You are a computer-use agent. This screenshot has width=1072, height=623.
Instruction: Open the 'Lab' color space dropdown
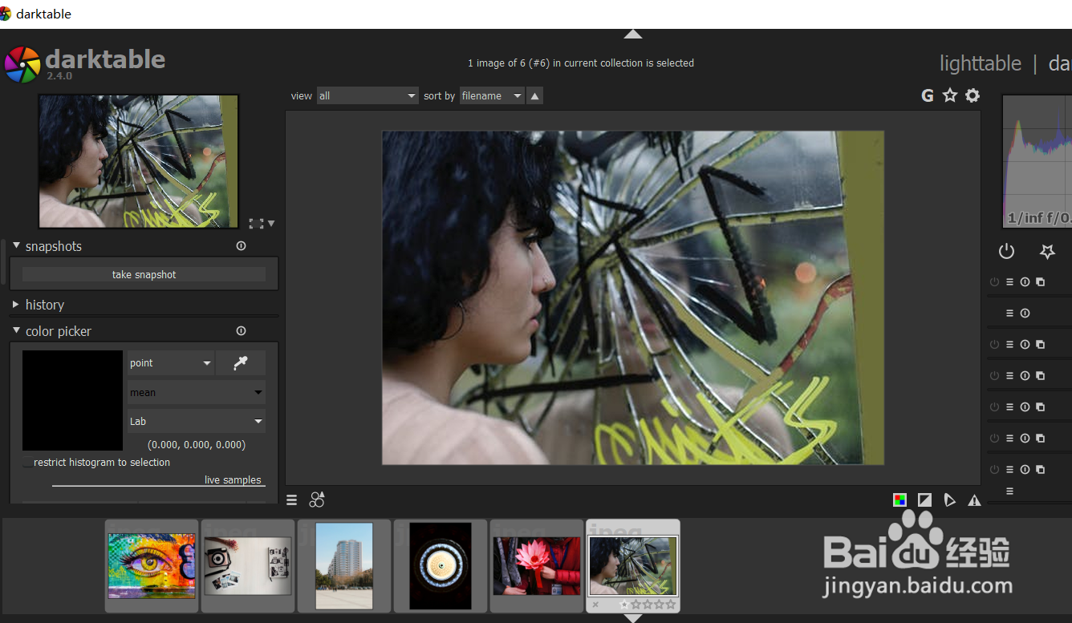coord(197,422)
